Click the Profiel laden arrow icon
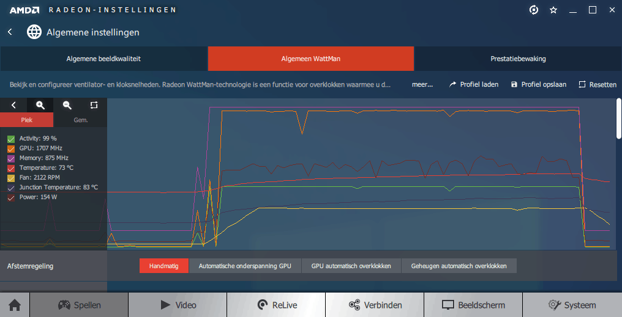 tap(452, 84)
